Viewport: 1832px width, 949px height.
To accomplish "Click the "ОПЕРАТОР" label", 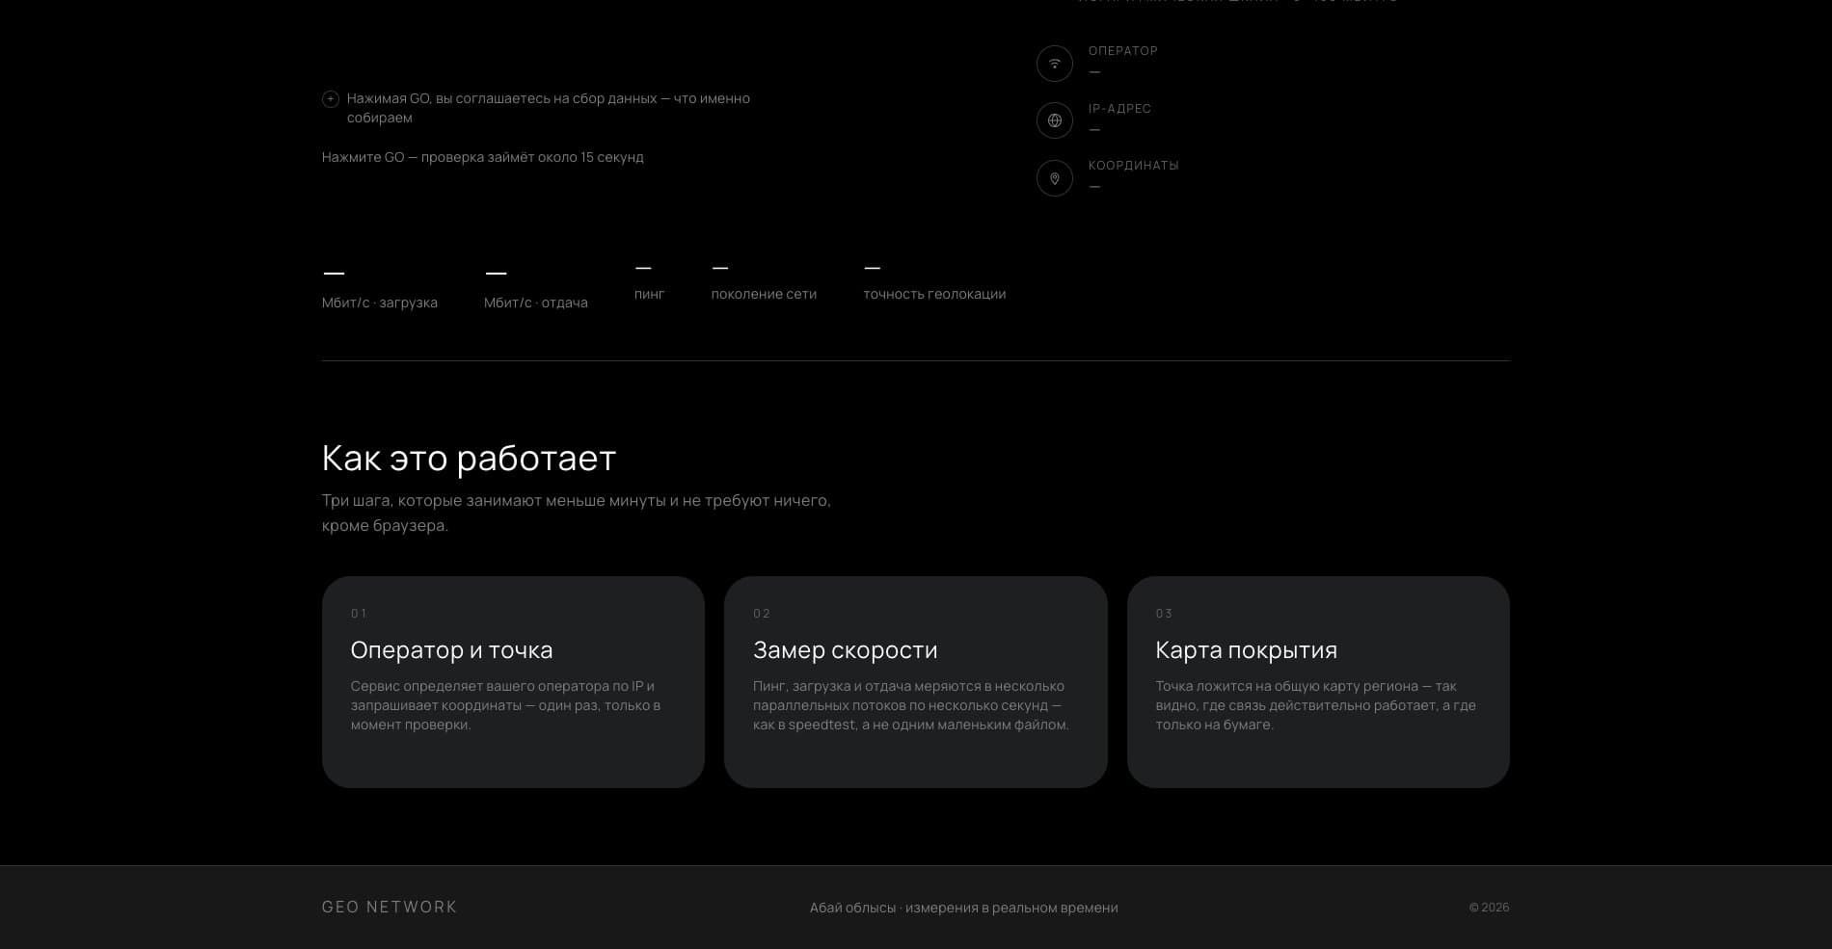I will 1123,51.
